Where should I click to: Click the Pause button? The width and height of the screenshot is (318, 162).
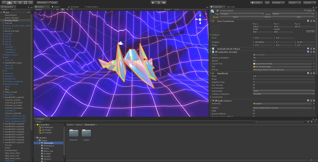(159, 2)
